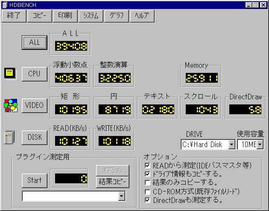The width and height of the screenshot is (269, 211).
Task: Toggle ドライブ情報もコピーする checkbox
Action: tap(147, 174)
